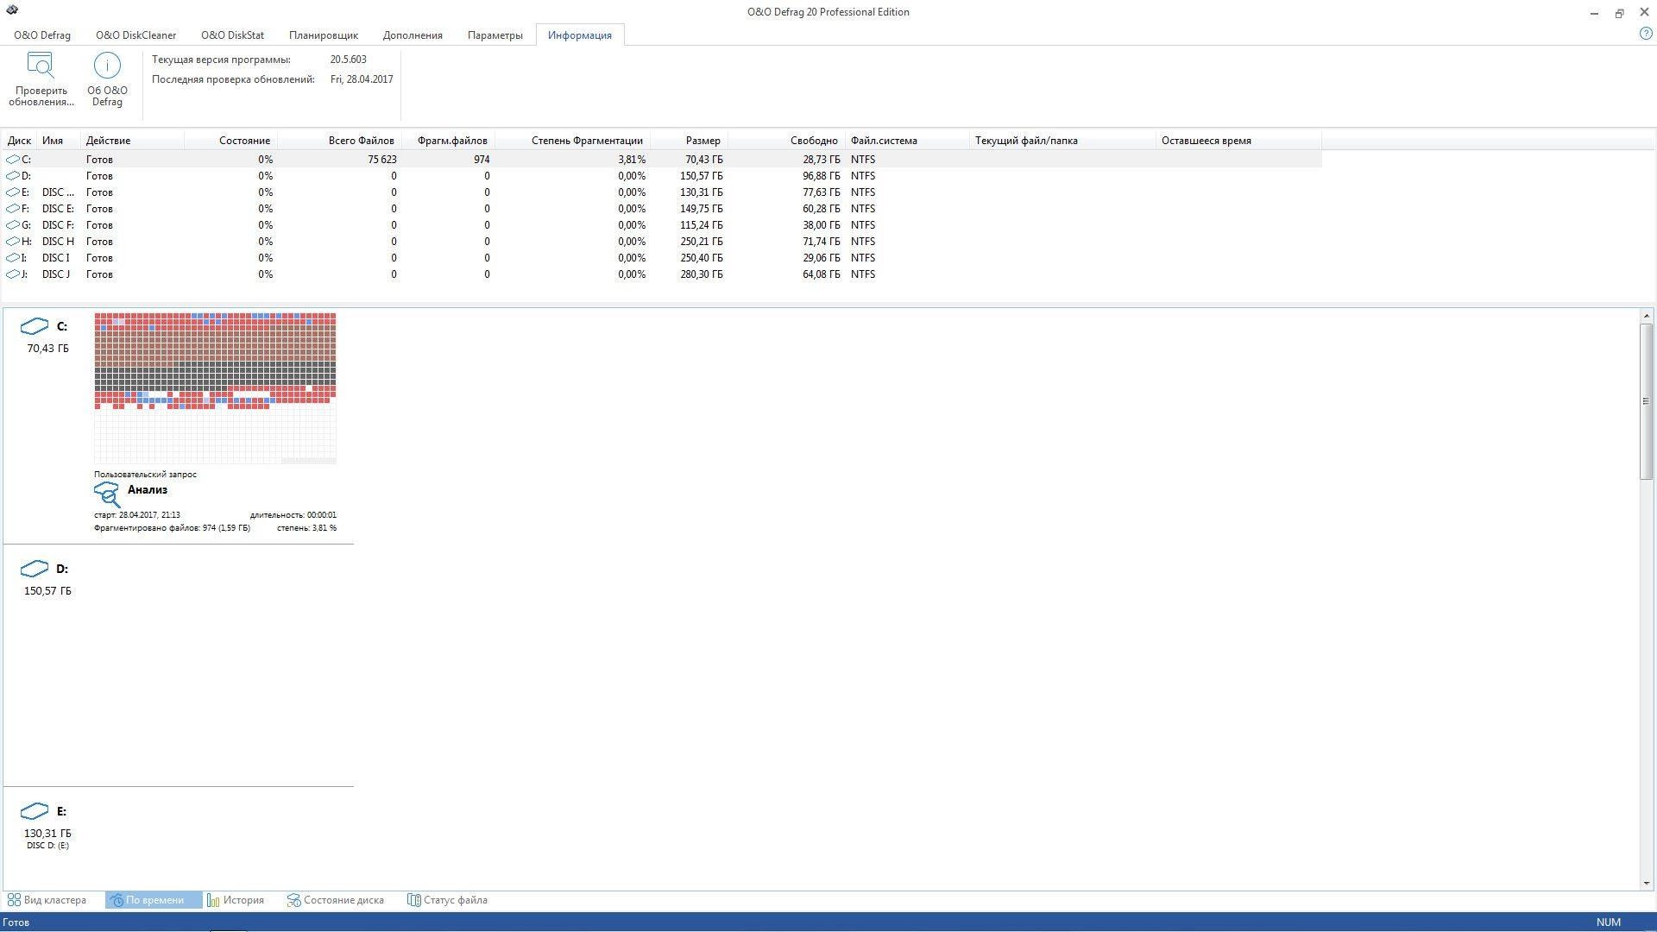This screenshot has height=932, width=1657.
Task: Select the 75 623 total files cell
Action: [381, 160]
